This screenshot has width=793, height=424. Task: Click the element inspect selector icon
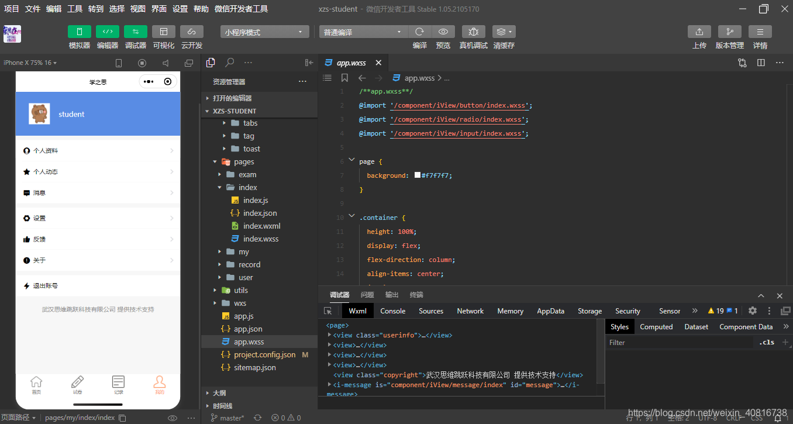point(328,311)
